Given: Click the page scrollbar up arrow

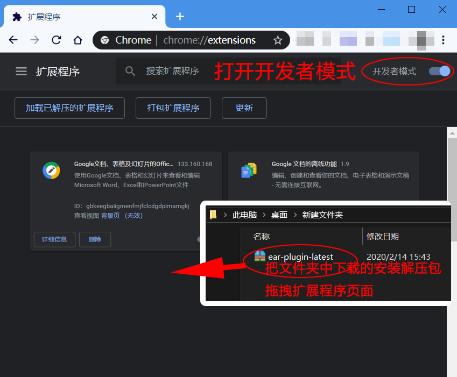Looking at the screenshot, I should tap(452, 133).
